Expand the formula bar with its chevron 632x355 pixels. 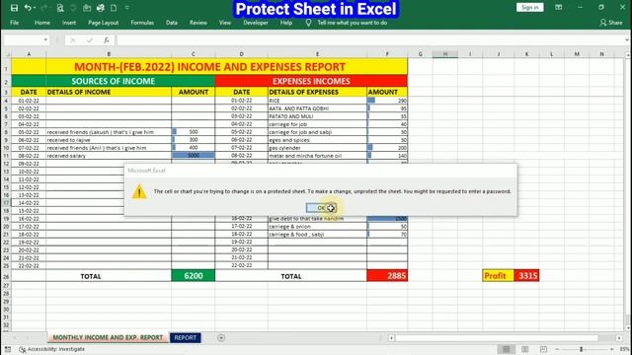click(x=627, y=39)
